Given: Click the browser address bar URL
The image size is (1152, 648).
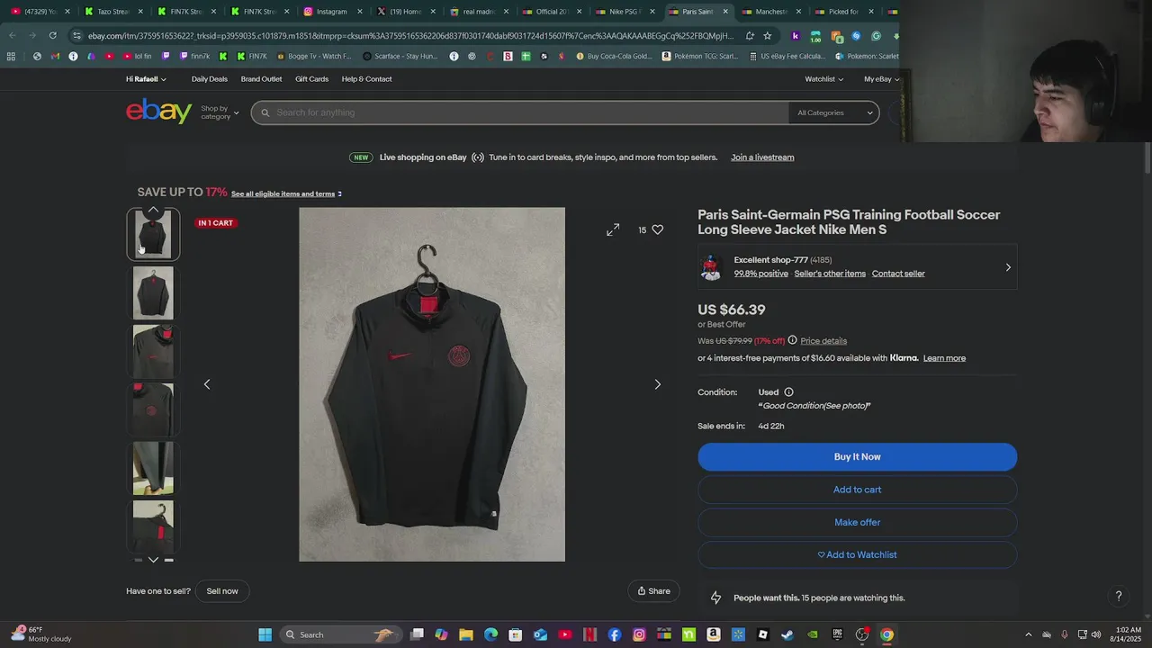Looking at the screenshot, I should click(x=409, y=36).
